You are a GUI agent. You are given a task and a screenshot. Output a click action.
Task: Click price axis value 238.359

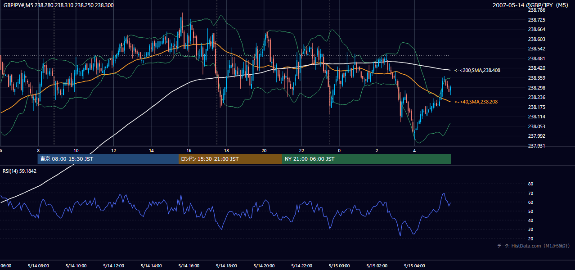coord(536,78)
